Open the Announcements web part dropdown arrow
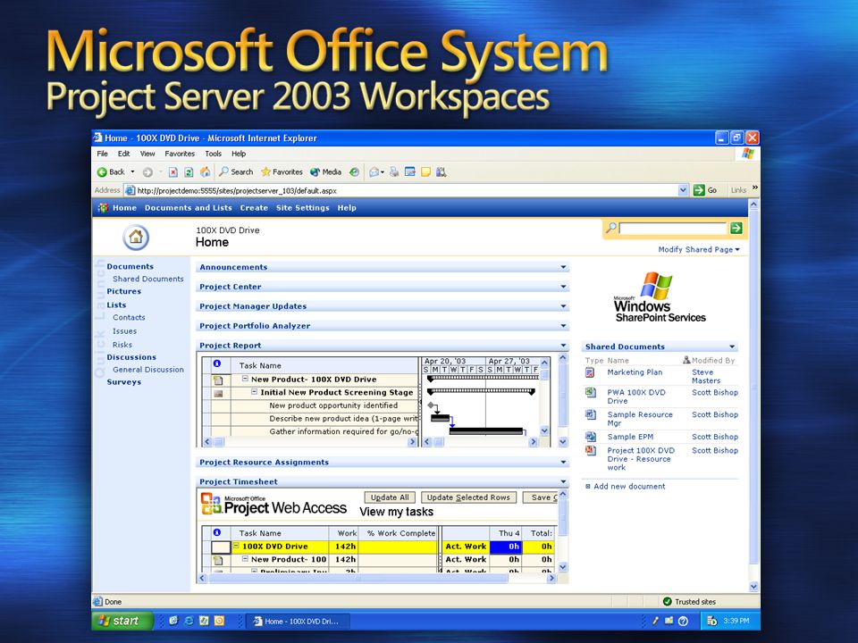Viewport: 858px width, 643px height. point(563,267)
